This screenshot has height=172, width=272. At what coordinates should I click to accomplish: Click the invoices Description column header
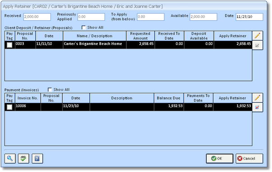coord(122,98)
